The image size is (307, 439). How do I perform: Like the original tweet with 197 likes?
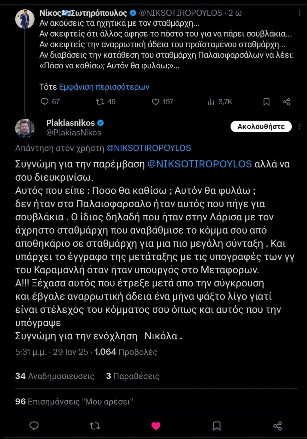[156, 102]
